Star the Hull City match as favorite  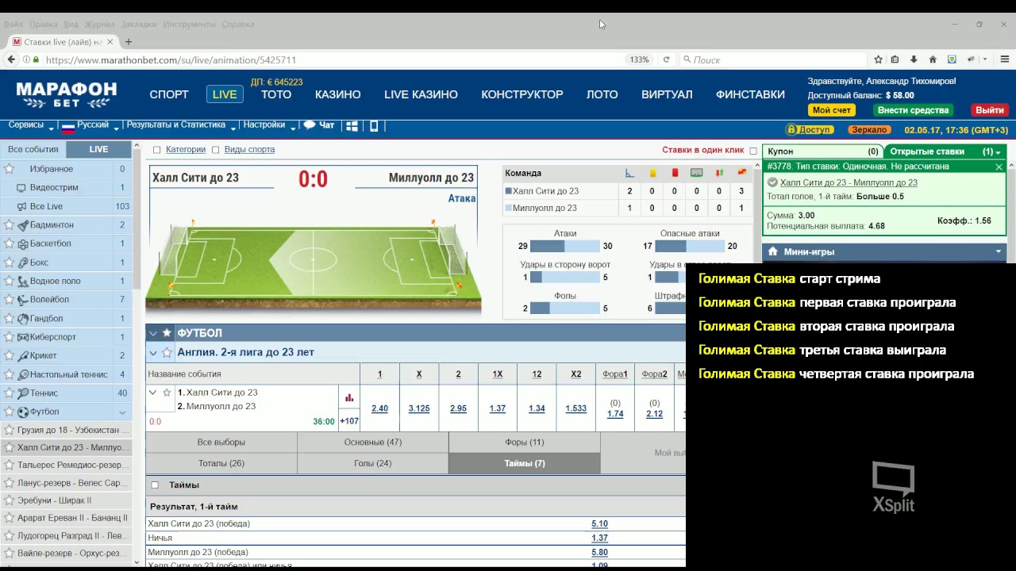(167, 393)
